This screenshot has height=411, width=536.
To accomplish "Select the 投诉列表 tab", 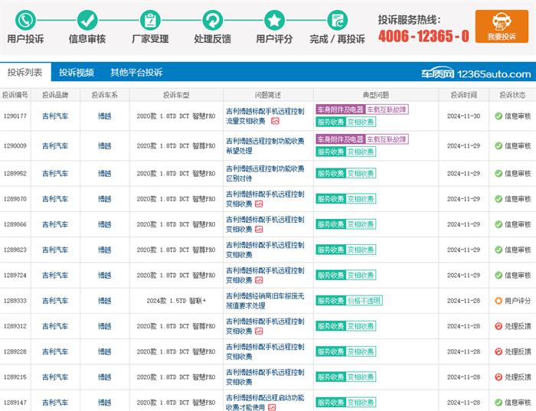I will 25,72.
